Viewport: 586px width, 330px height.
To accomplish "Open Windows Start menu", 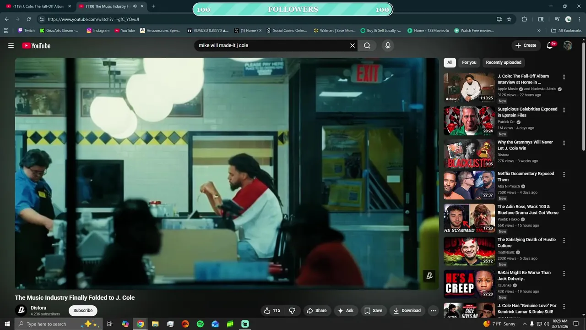I will click(x=7, y=324).
